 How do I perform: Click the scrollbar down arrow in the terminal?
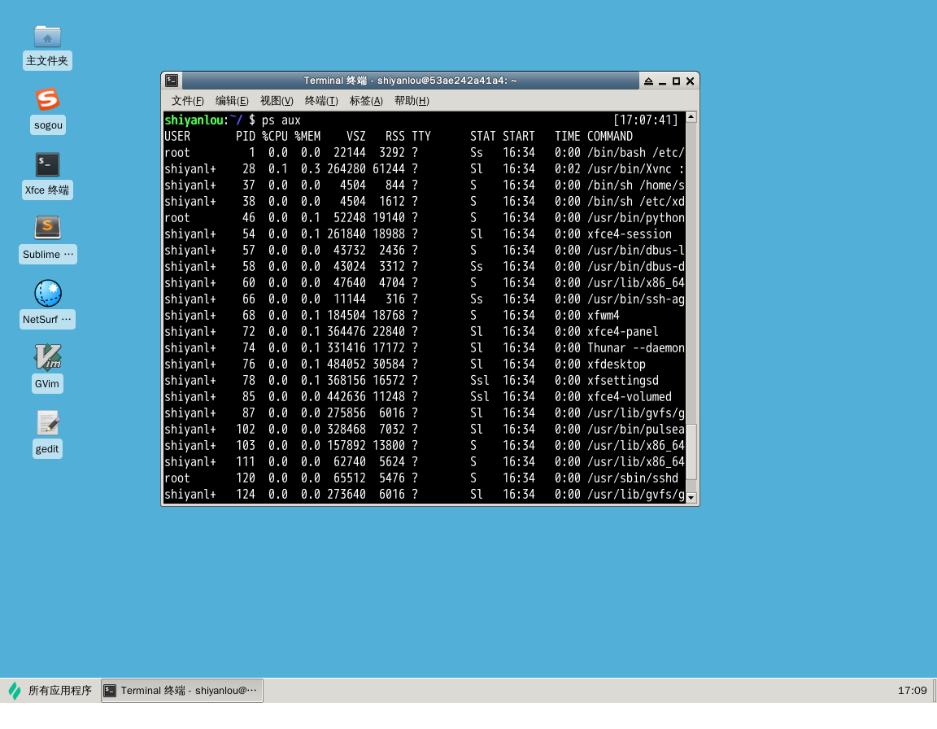[691, 497]
